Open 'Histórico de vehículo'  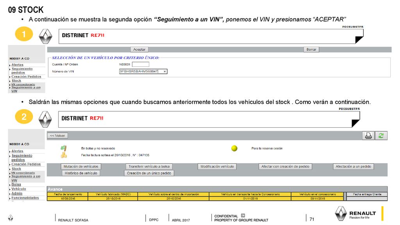81,173
